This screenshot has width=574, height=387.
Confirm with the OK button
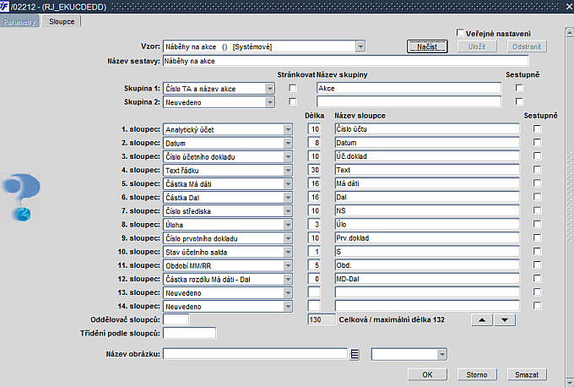428,374
